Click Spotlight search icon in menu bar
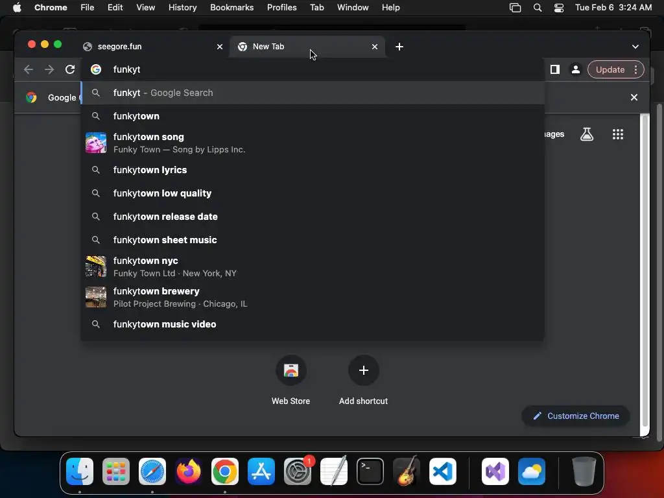Image resolution: width=664 pixels, height=498 pixels. tap(538, 8)
